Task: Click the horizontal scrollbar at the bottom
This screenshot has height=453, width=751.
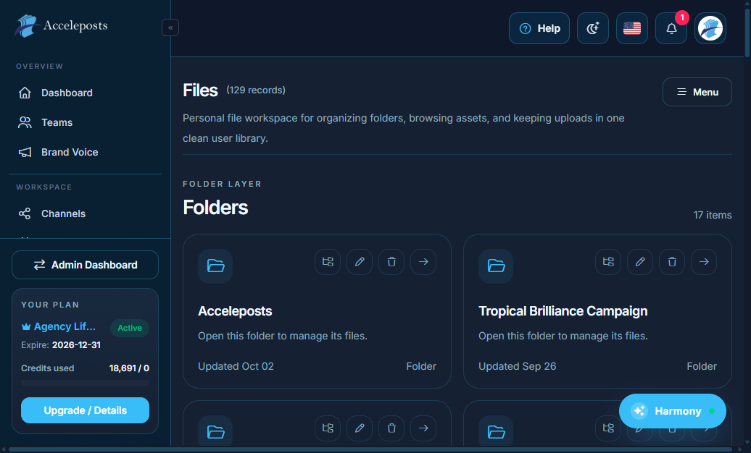Action: tap(372, 449)
